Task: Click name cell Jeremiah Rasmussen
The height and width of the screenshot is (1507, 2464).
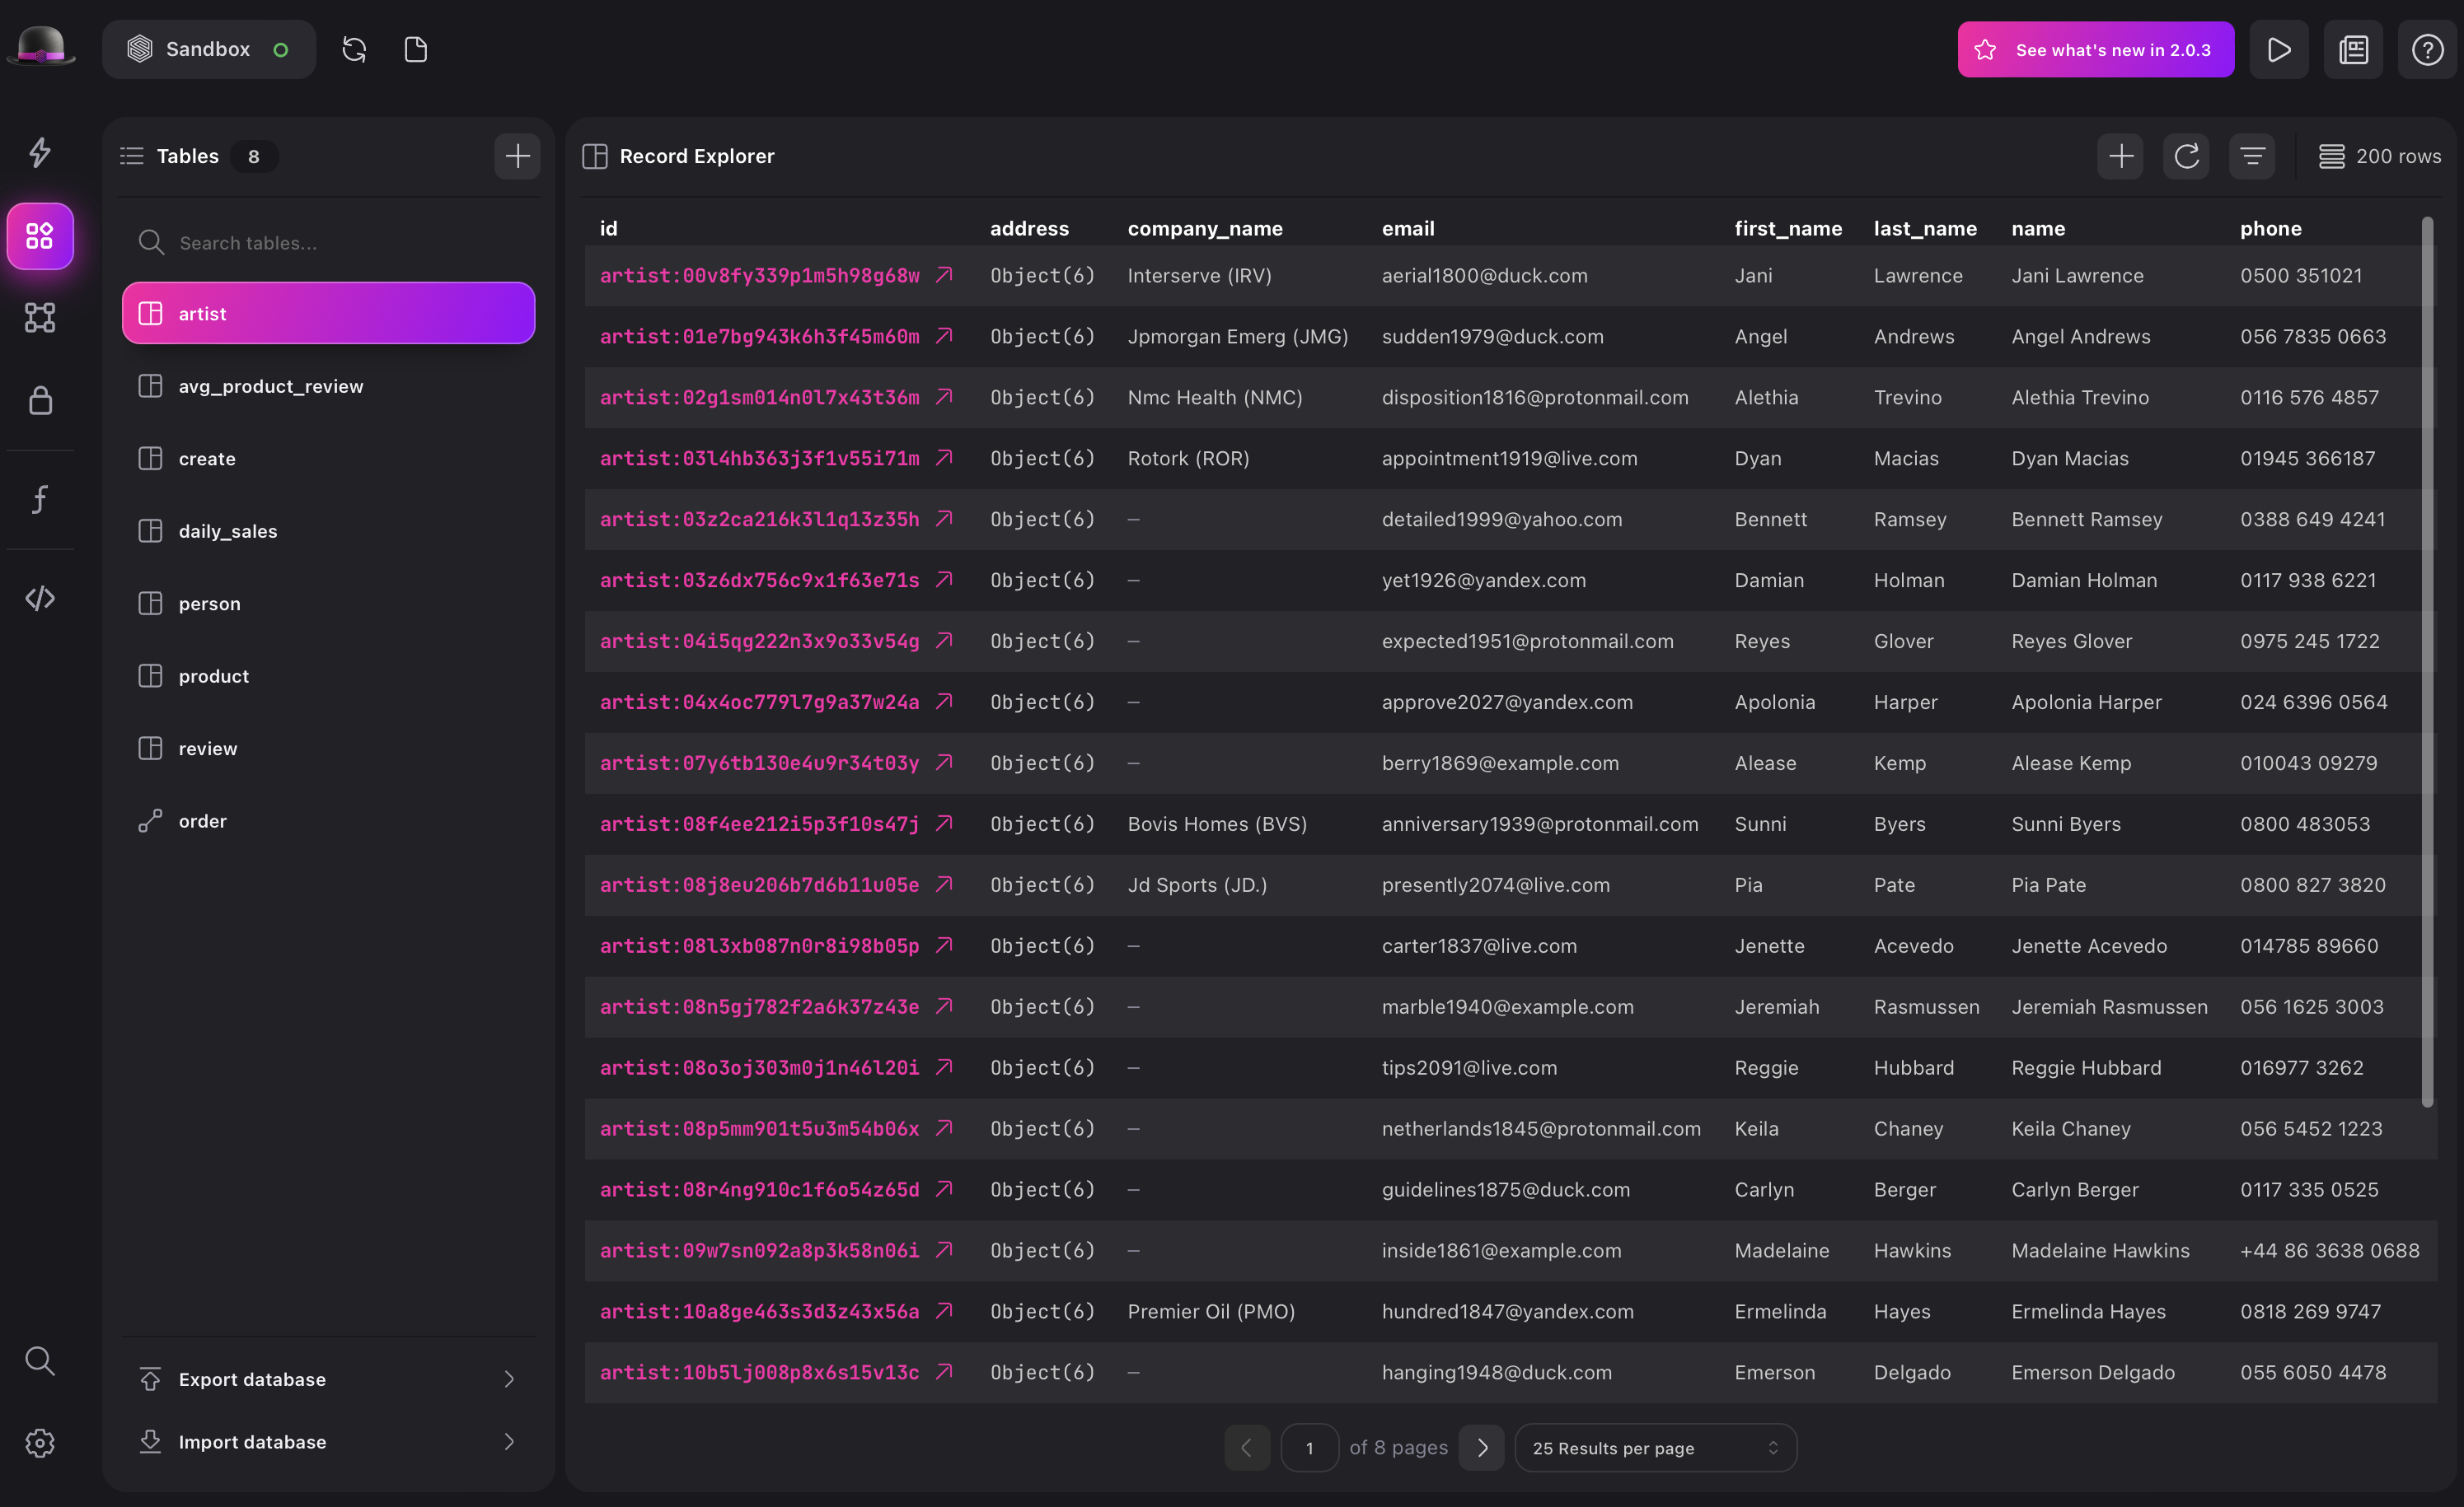Action: [x=2109, y=1006]
